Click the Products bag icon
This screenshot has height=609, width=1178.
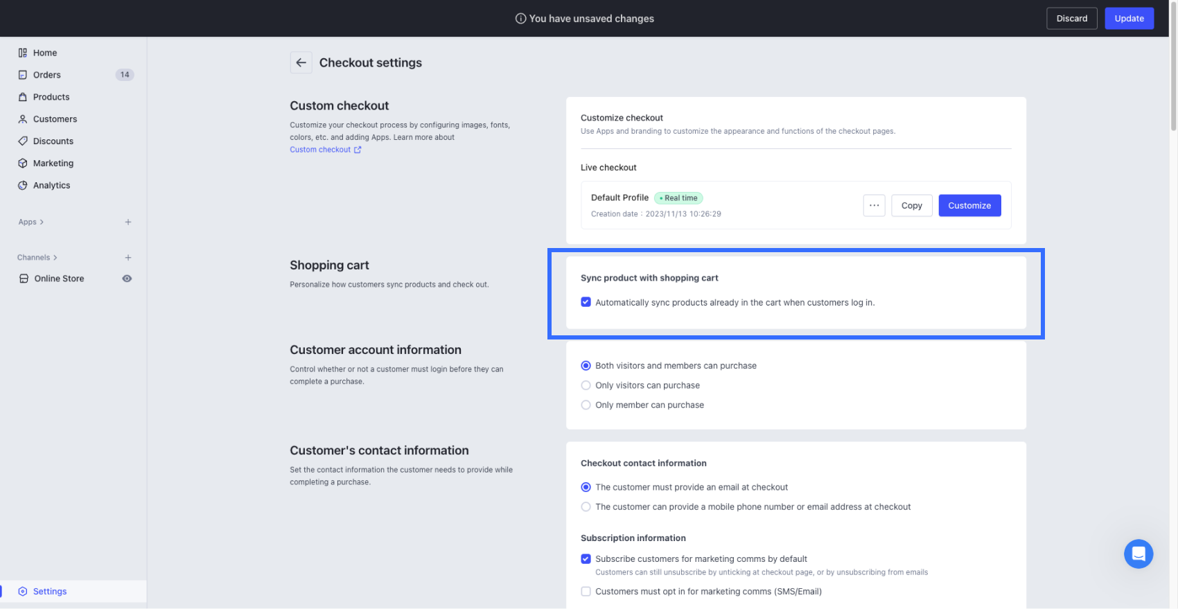tap(23, 97)
